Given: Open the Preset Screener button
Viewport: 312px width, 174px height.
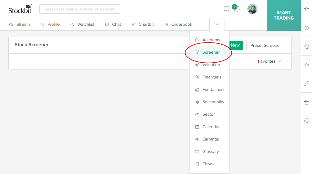Looking at the screenshot, I should 266,45.
